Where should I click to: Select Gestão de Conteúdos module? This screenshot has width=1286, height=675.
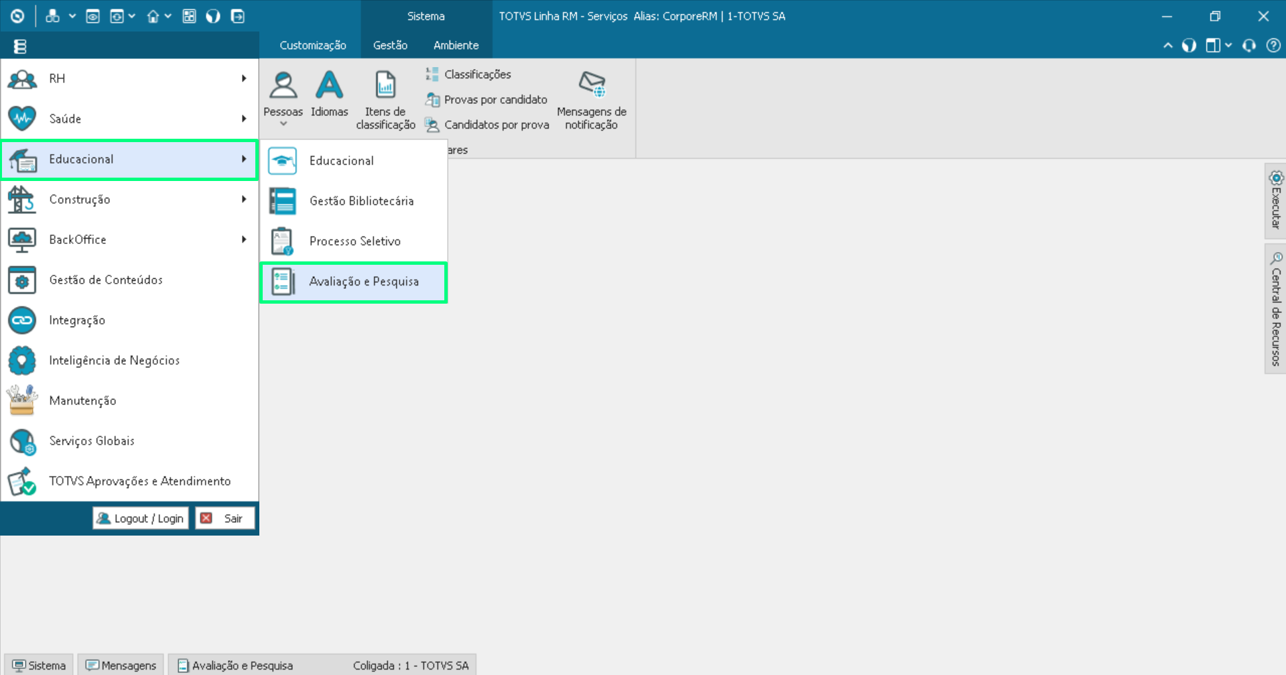click(129, 280)
